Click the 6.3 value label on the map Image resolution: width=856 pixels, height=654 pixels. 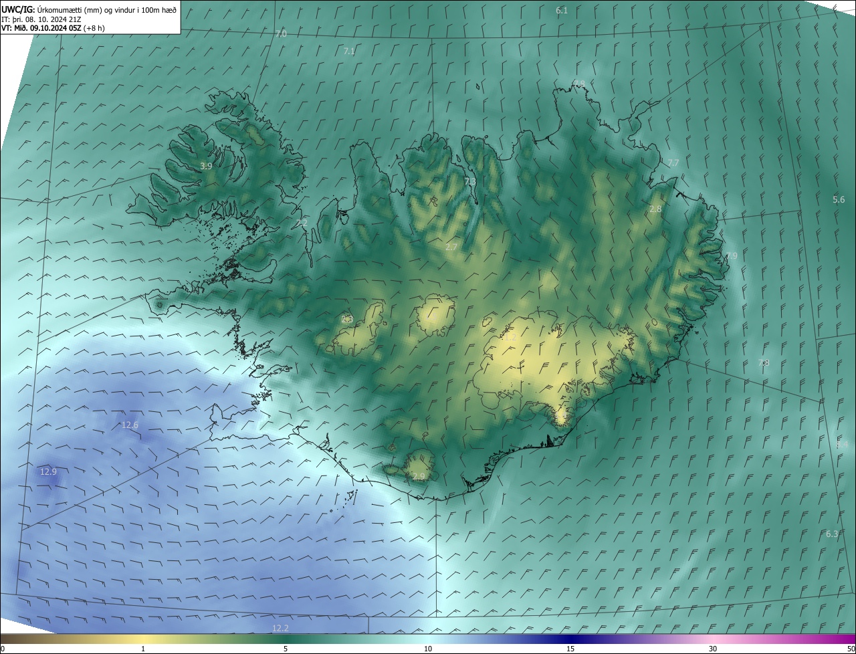coord(832,534)
